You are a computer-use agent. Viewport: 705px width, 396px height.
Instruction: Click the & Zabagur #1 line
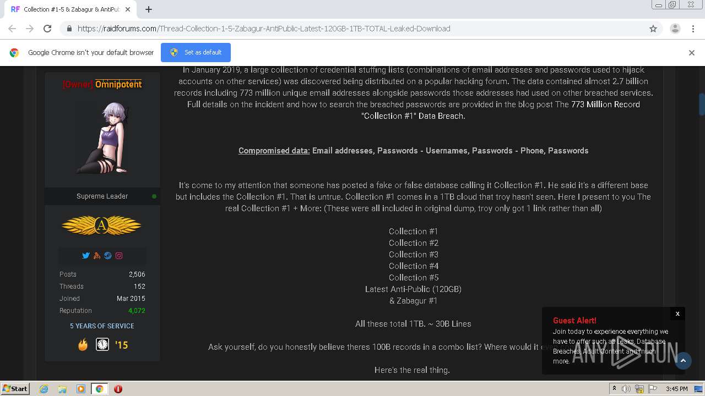coord(413,301)
